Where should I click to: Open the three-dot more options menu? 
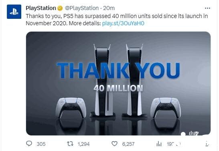pyautogui.click(x=207, y=8)
